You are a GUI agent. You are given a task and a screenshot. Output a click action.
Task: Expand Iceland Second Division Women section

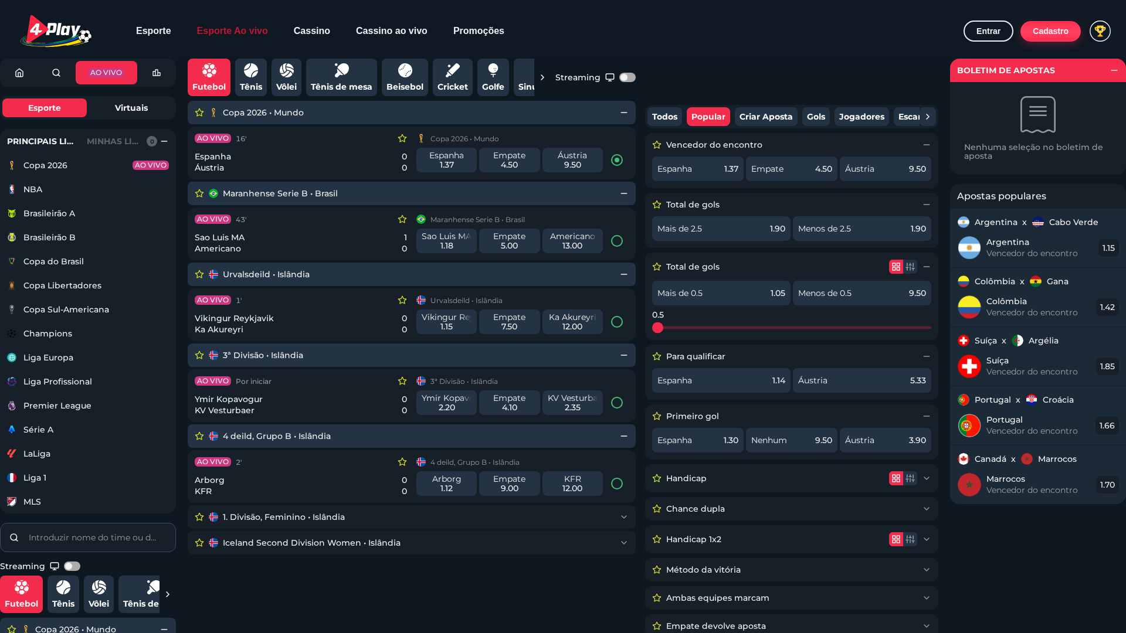tap(624, 543)
